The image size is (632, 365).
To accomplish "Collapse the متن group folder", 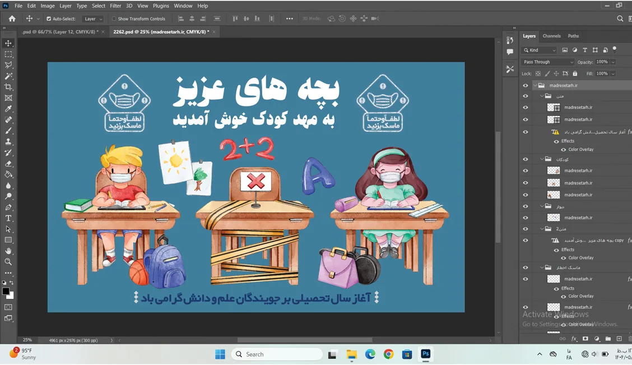I will point(542,96).
